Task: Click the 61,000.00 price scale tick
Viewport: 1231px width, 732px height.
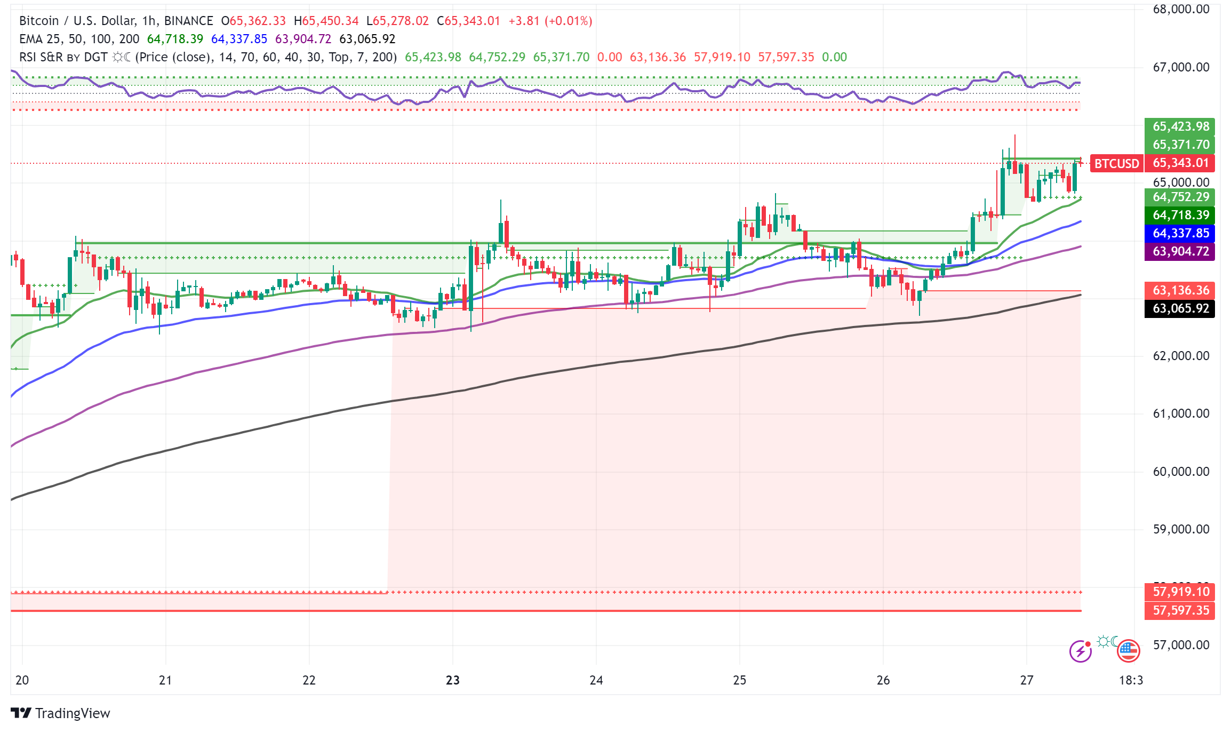Action: [x=1181, y=413]
